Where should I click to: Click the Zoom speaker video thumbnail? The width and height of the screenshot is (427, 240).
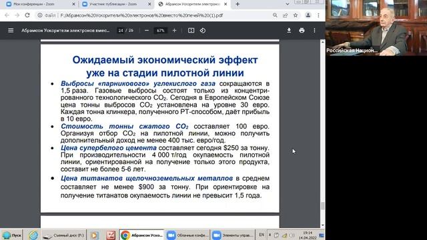(x=376, y=28)
